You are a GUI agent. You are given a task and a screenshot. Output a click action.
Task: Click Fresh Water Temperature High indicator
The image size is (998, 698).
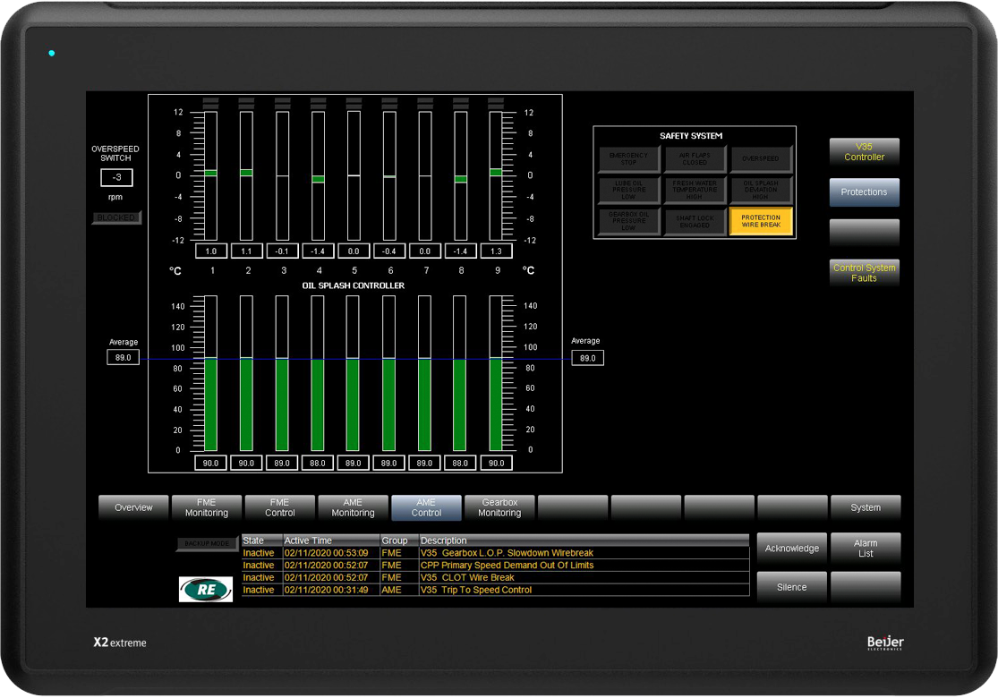pyautogui.click(x=695, y=190)
